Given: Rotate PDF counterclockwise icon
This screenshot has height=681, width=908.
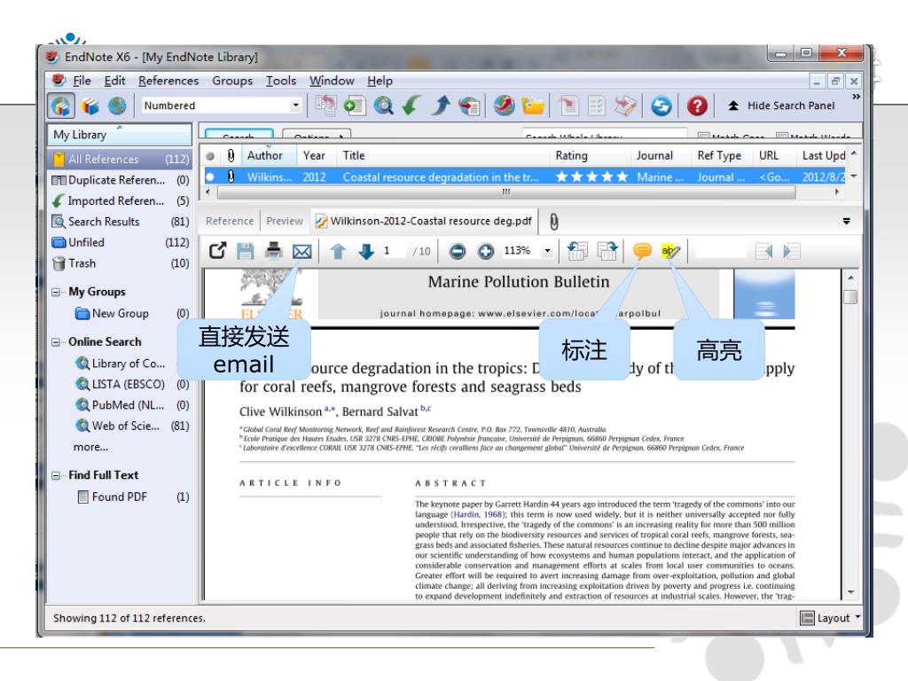Looking at the screenshot, I should tap(577, 251).
